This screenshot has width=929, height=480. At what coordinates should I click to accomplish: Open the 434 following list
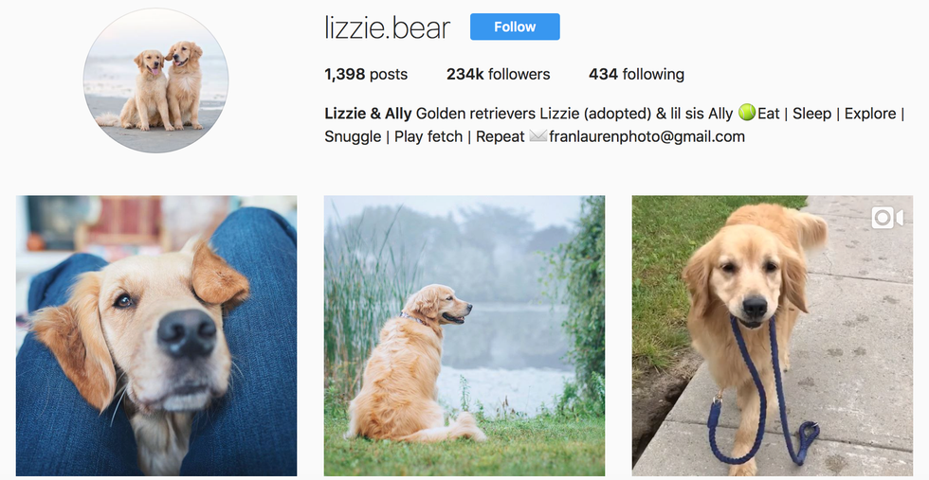tap(636, 74)
